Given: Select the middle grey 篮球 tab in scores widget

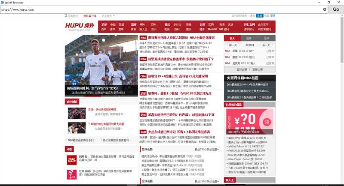Looking at the screenshot, I should tap(249, 38).
